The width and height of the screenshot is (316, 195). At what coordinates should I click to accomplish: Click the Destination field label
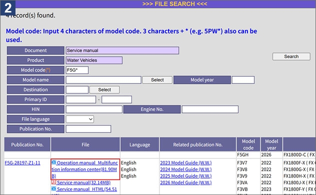[x=35, y=89]
